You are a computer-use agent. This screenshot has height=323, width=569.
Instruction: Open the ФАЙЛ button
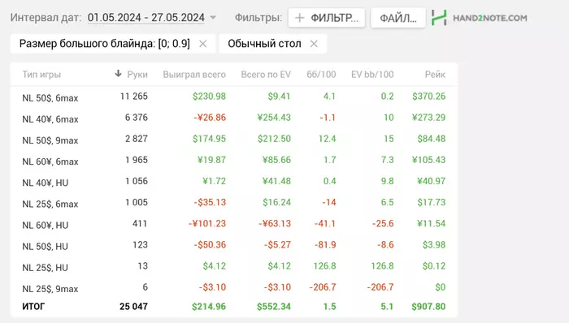point(398,18)
